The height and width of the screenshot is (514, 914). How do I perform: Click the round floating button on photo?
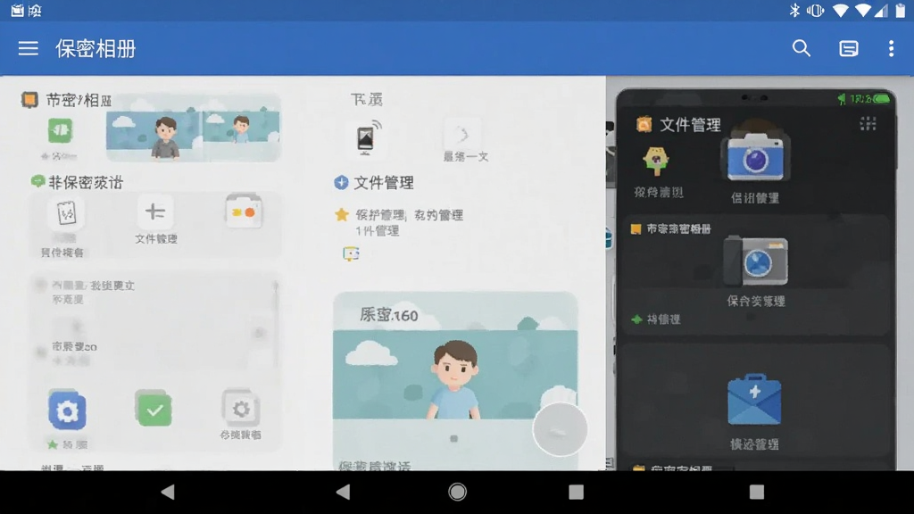pos(560,429)
